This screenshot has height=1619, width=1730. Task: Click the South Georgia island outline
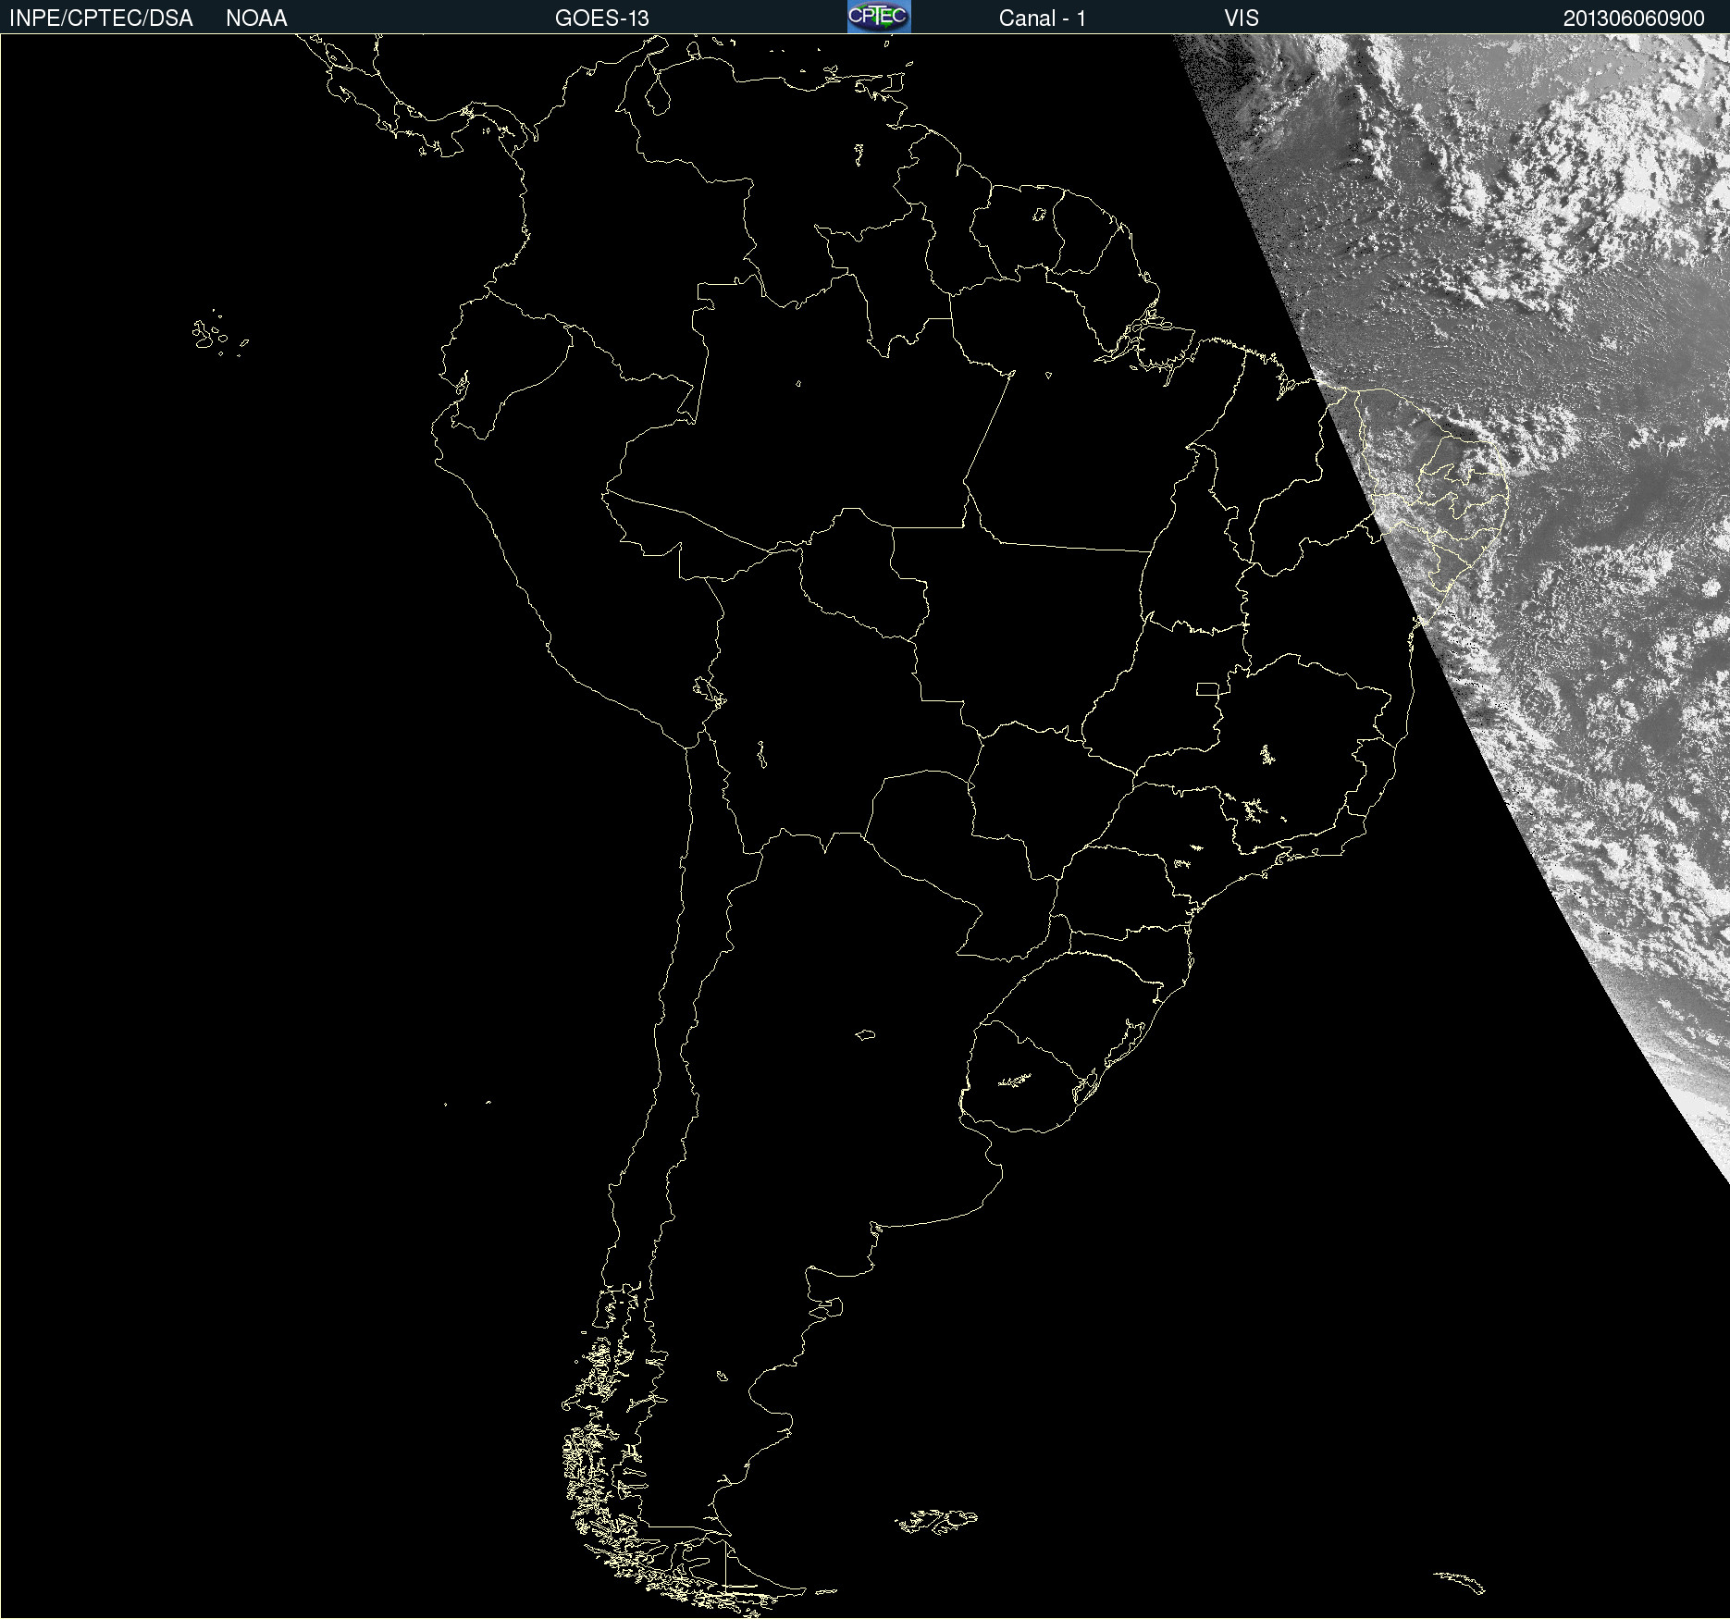tap(1461, 1581)
